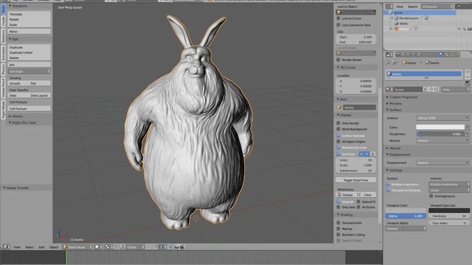The width and height of the screenshot is (472, 265).
Task: Apply Smooth shading button
Action: pyautogui.click(x=18, y=84)
